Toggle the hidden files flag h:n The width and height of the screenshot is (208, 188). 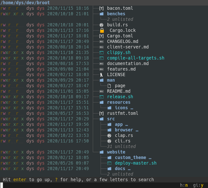184,185
